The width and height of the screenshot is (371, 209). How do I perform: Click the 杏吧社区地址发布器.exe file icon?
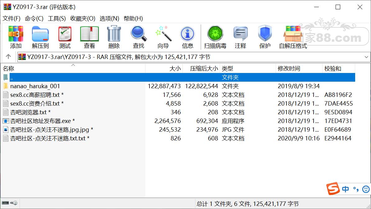click(6, 121)
